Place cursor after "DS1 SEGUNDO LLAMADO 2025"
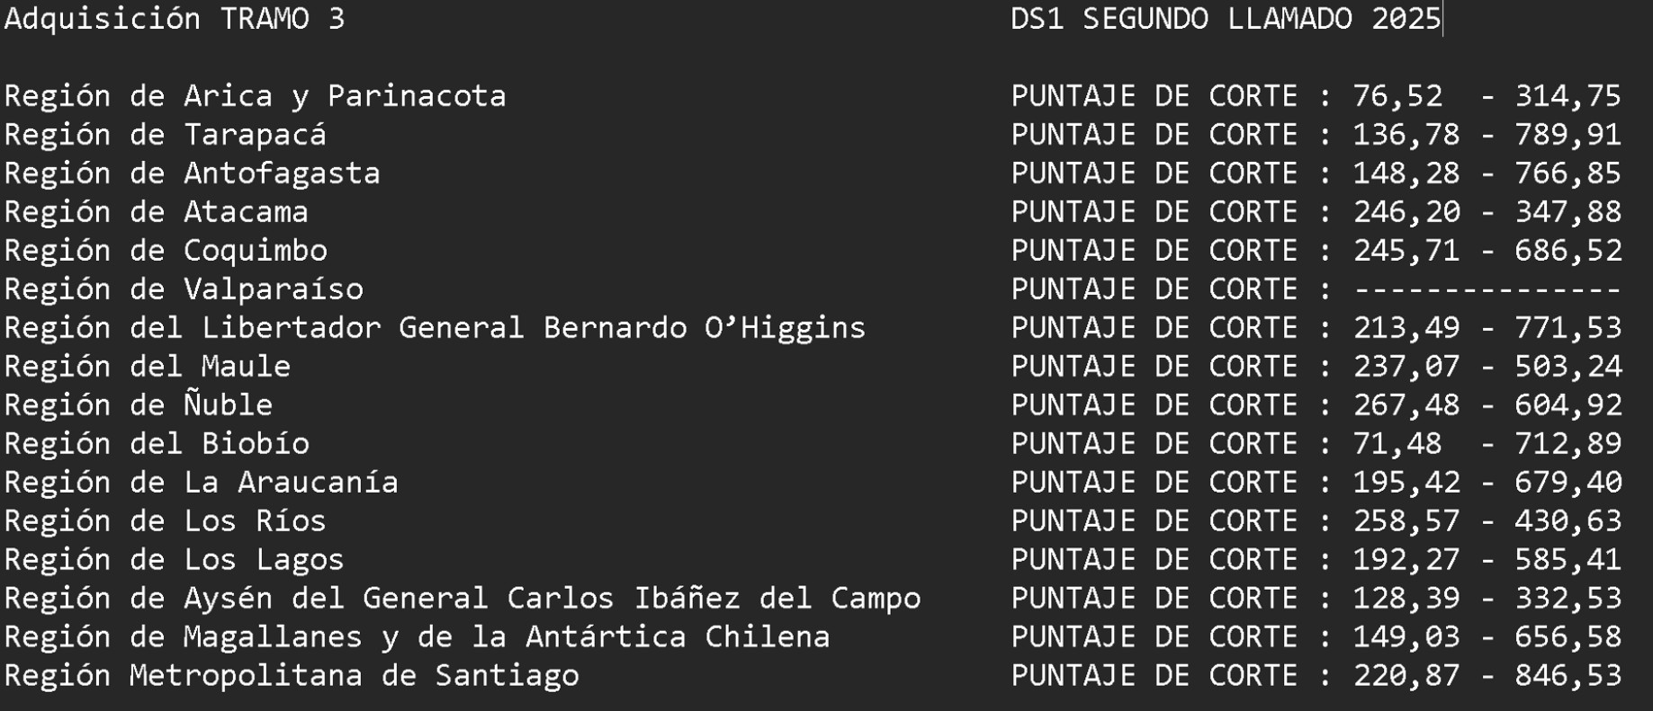Image resolution: width=1653 pixels, height=711 pixels. click(x=1442, y=19)
